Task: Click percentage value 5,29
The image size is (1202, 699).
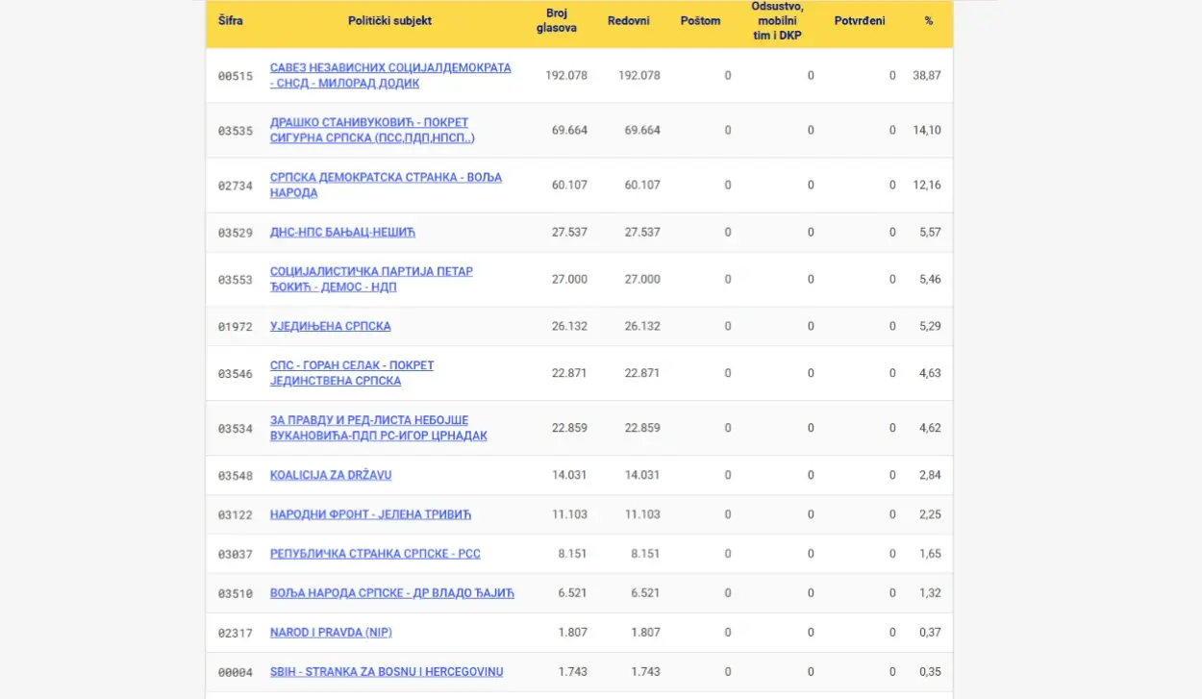Action: tap(930, 326)
